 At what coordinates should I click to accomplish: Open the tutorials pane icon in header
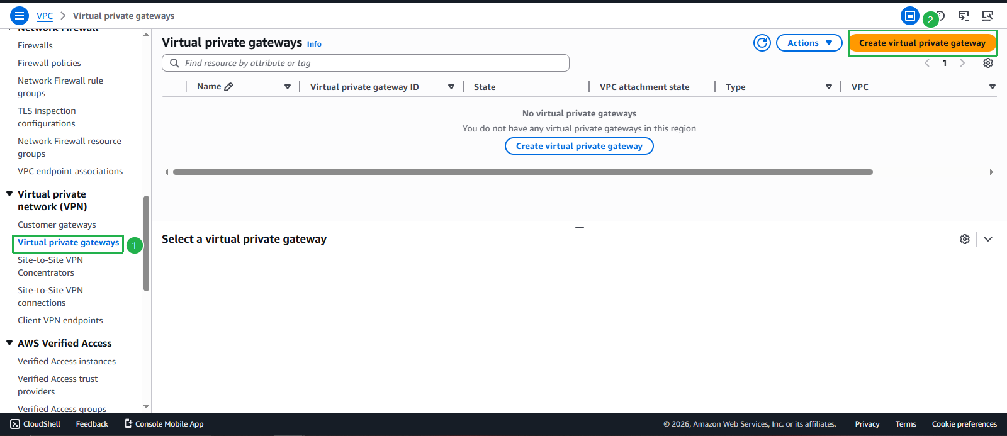(964, 16)
